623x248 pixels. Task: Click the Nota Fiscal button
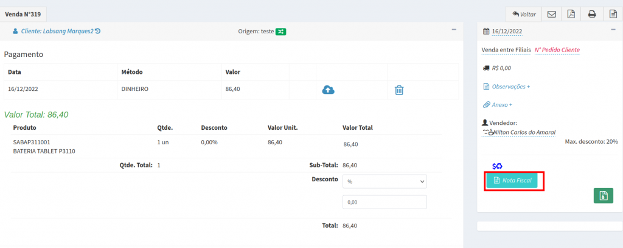pos(512,181)
